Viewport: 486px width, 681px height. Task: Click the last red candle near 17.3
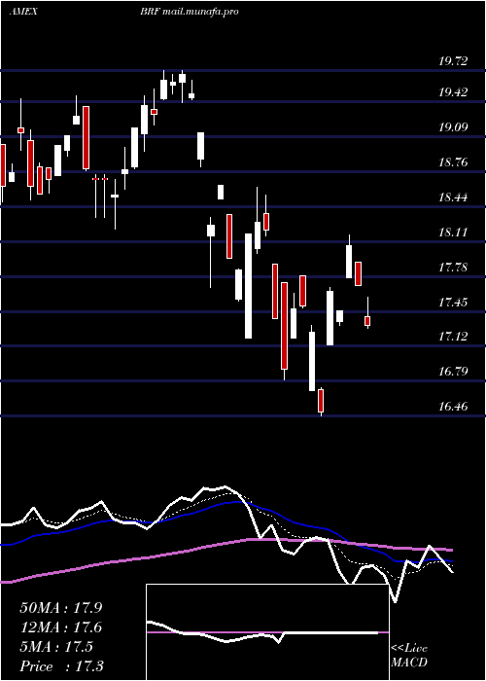point(367,321)
